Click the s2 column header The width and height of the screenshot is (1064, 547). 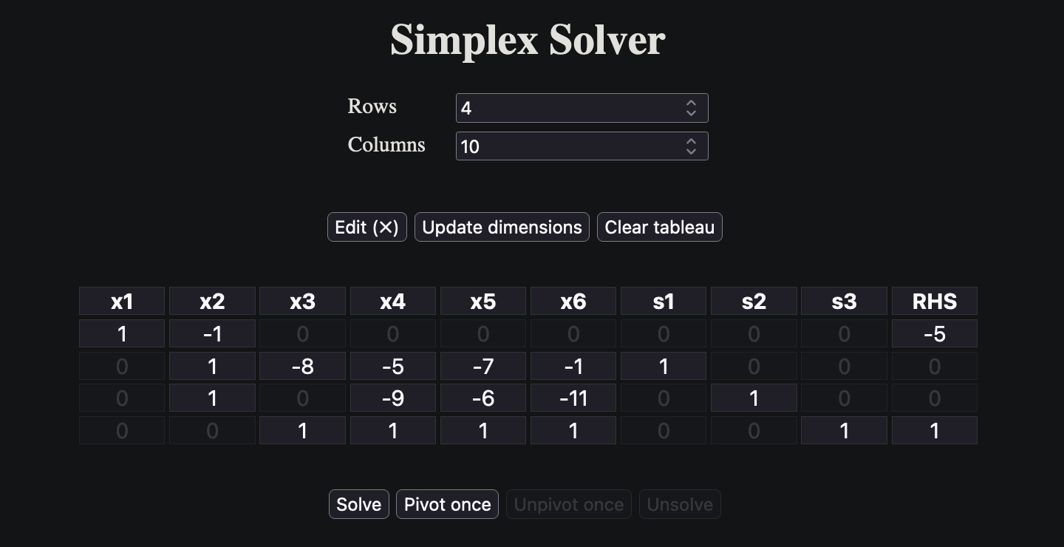[754, 301]
